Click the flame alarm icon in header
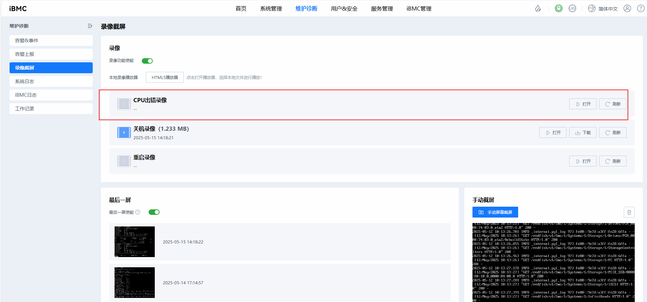 [x=538, y=9]
